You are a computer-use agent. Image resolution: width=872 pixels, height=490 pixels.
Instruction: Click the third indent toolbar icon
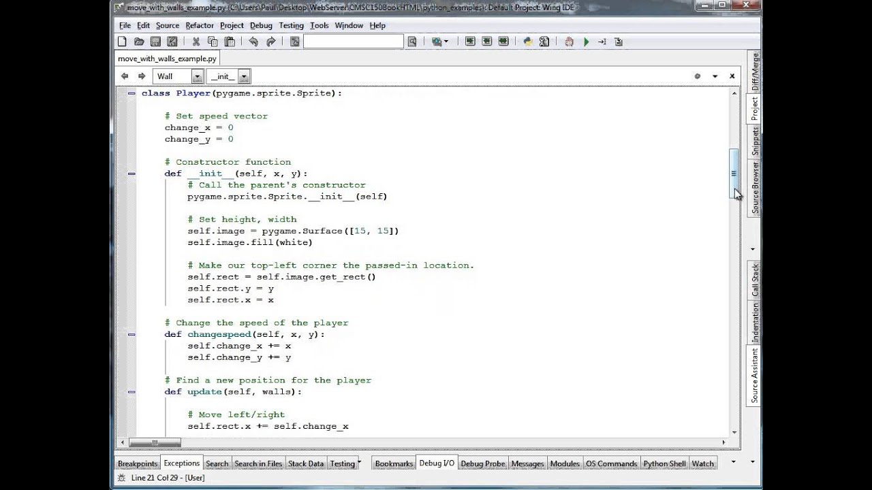pyautogui.click(x=503, y=42)
